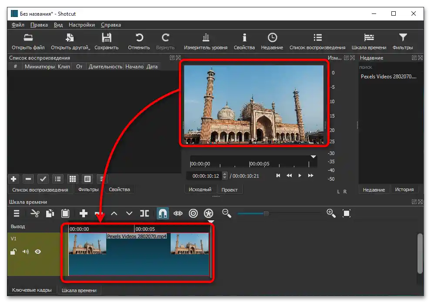
Task: Sort playlist by Длительность column
Action: [x=105, y=67]
